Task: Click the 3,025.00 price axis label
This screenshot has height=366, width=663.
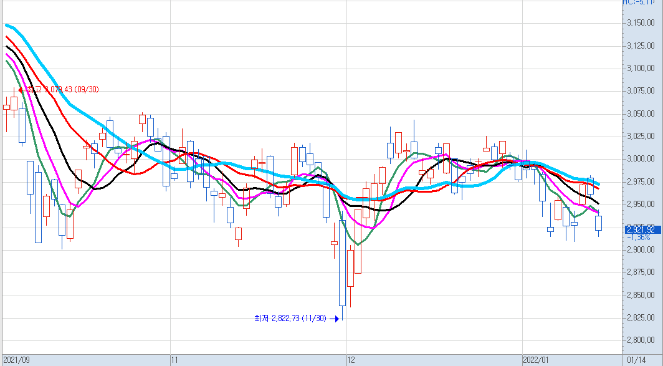Action: pos(641,137)
